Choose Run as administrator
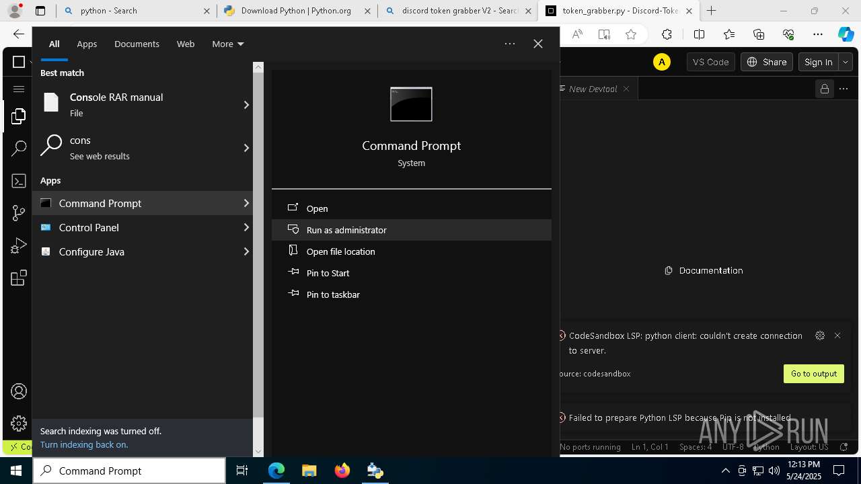Viewport: 861px width, 484px height. pyautogui.click(x=412, y=230)
